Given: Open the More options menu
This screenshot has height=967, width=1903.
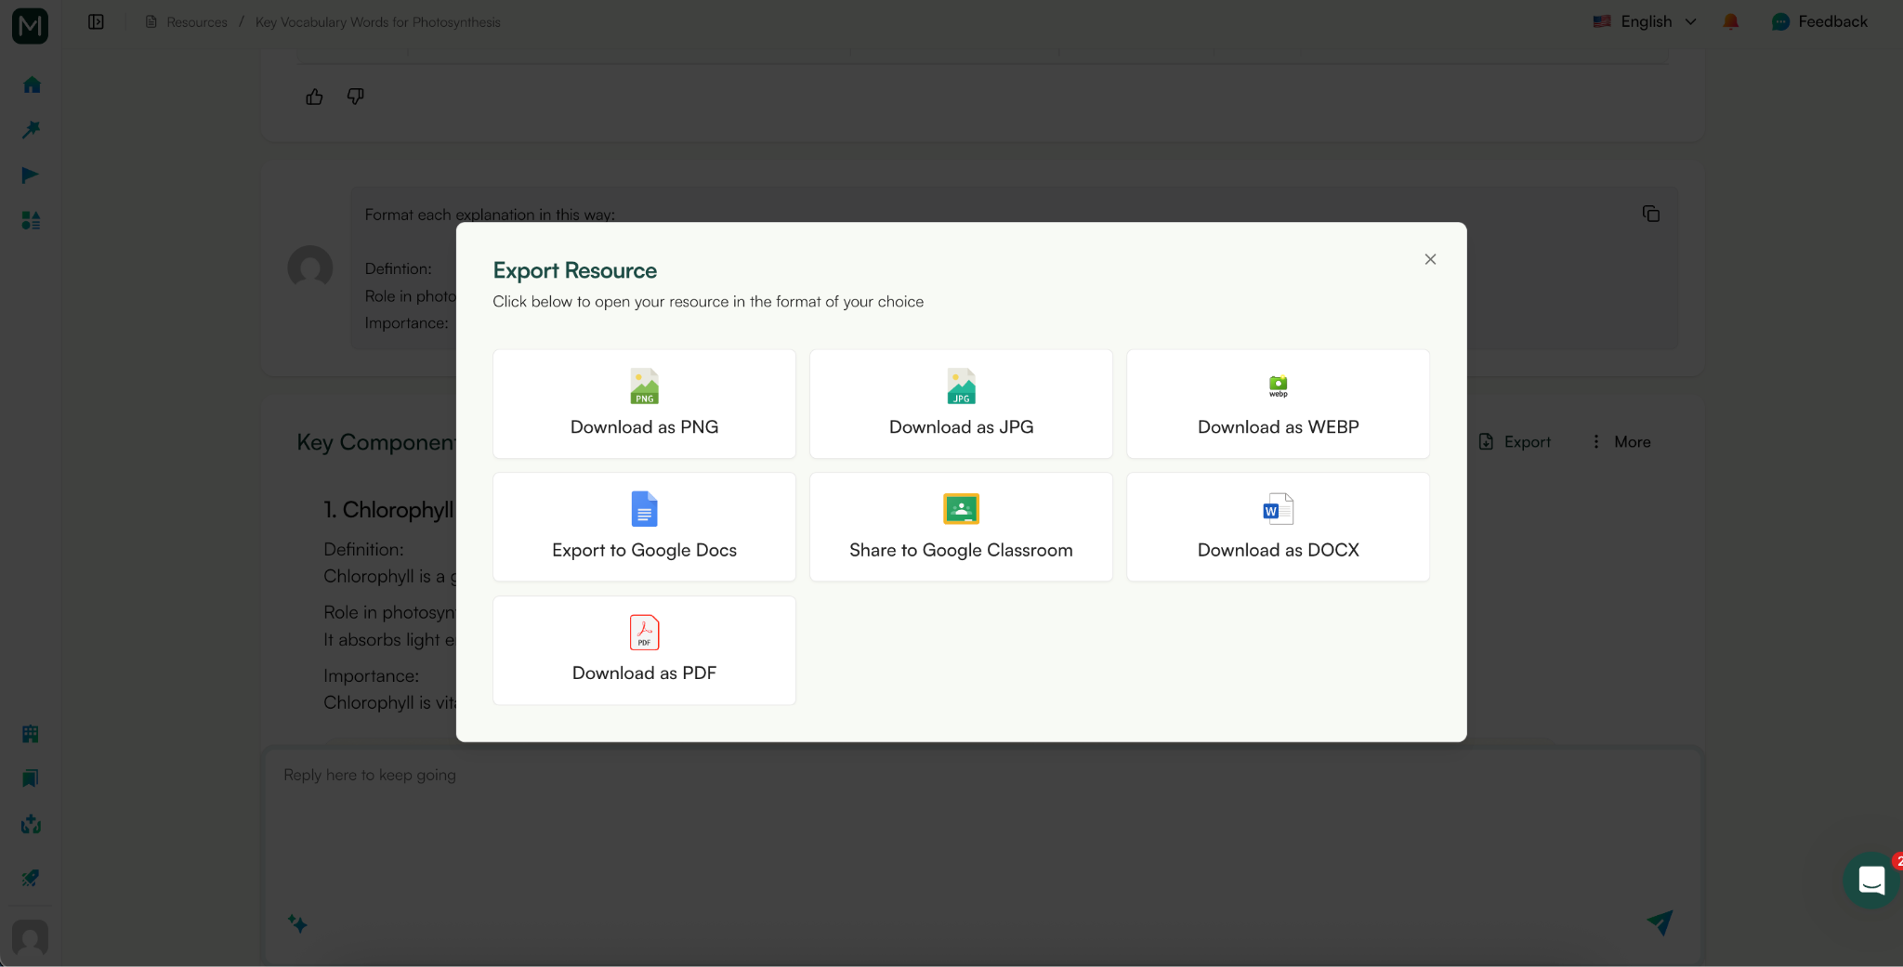Looking at the screenshot, I should pos(1621,441).
